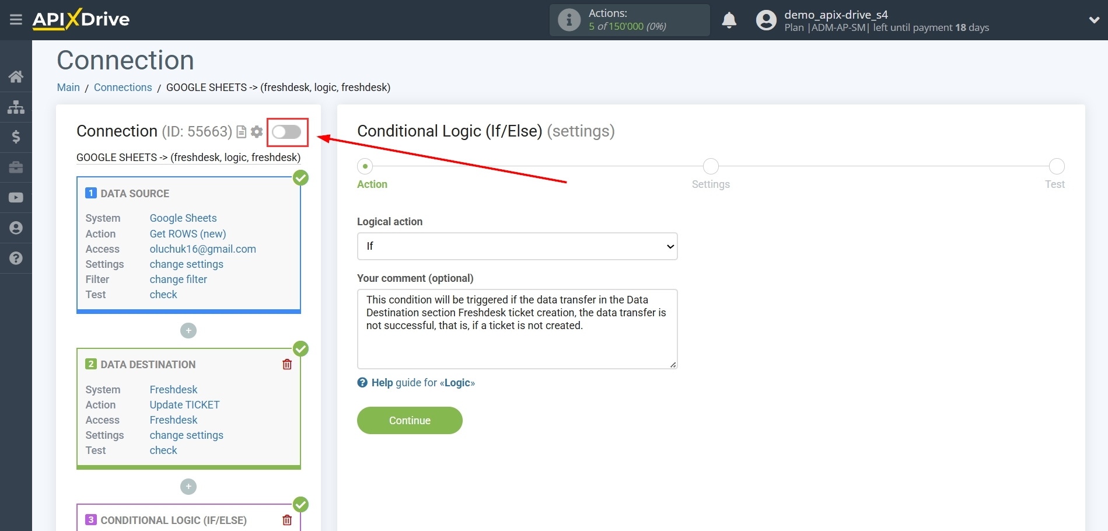Open Google Sheets system link
The height and width of the screenshot is (531, 1108).
[183, 218]
